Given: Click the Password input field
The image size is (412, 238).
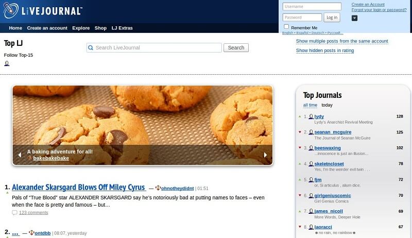Looking at the screenshot, I should pyautogui.click(x=302, y=18).
